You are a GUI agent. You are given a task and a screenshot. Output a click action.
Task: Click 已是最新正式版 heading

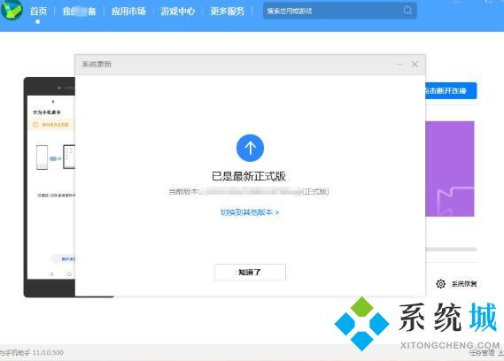click(x=249, y=176)
